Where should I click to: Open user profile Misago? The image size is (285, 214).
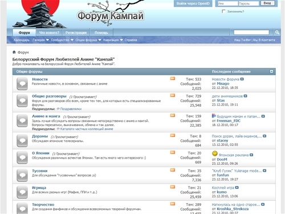click(223, 83)
